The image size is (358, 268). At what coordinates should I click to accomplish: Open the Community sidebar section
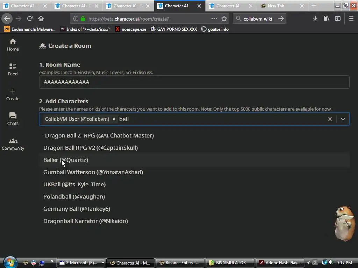coord(13,144)
